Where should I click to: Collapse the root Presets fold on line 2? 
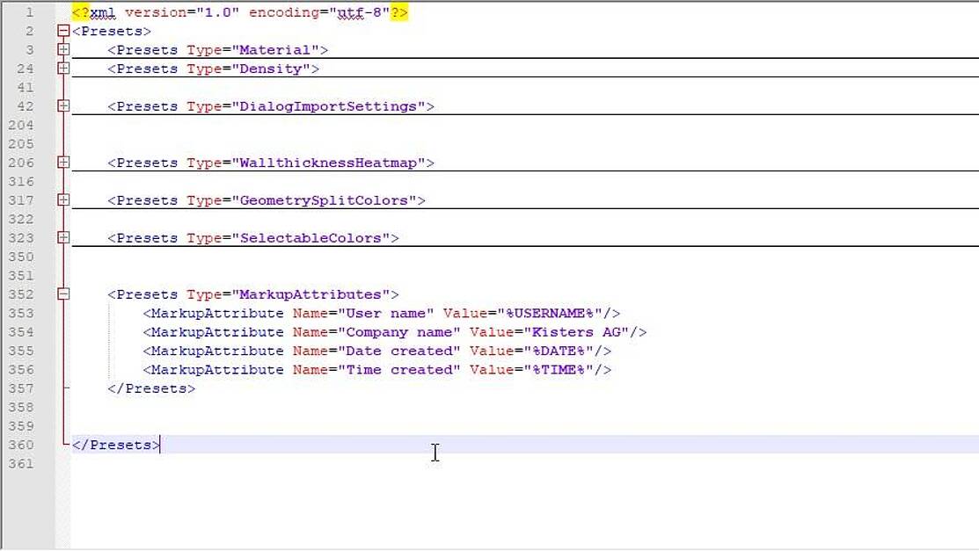[x=63, y=32]
